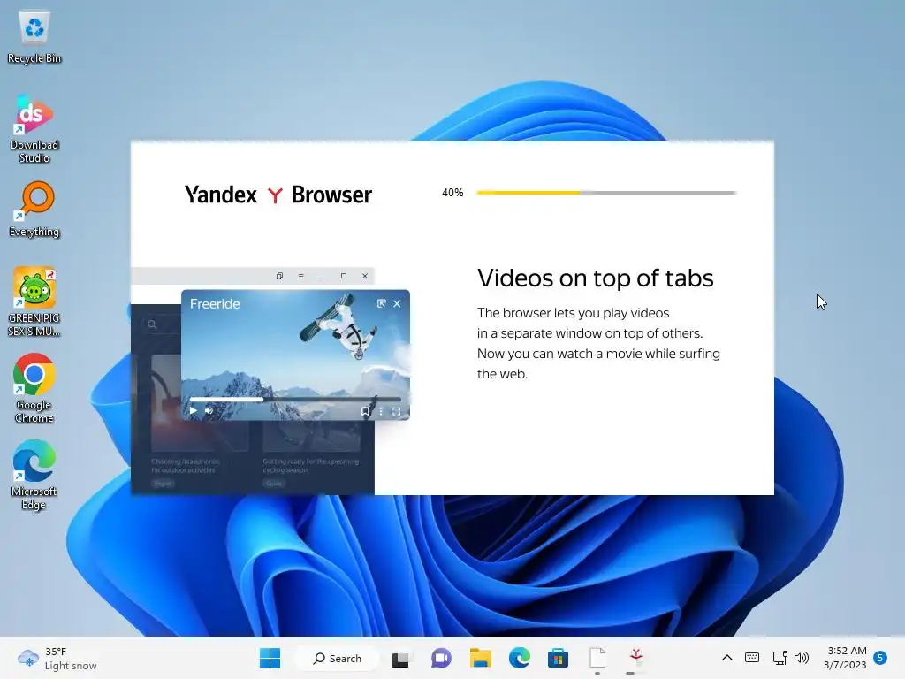The height and width of the screenshot is (679, 905).
Task: Open Google Chrome desktop shortcut
Action: click(34, 389)
